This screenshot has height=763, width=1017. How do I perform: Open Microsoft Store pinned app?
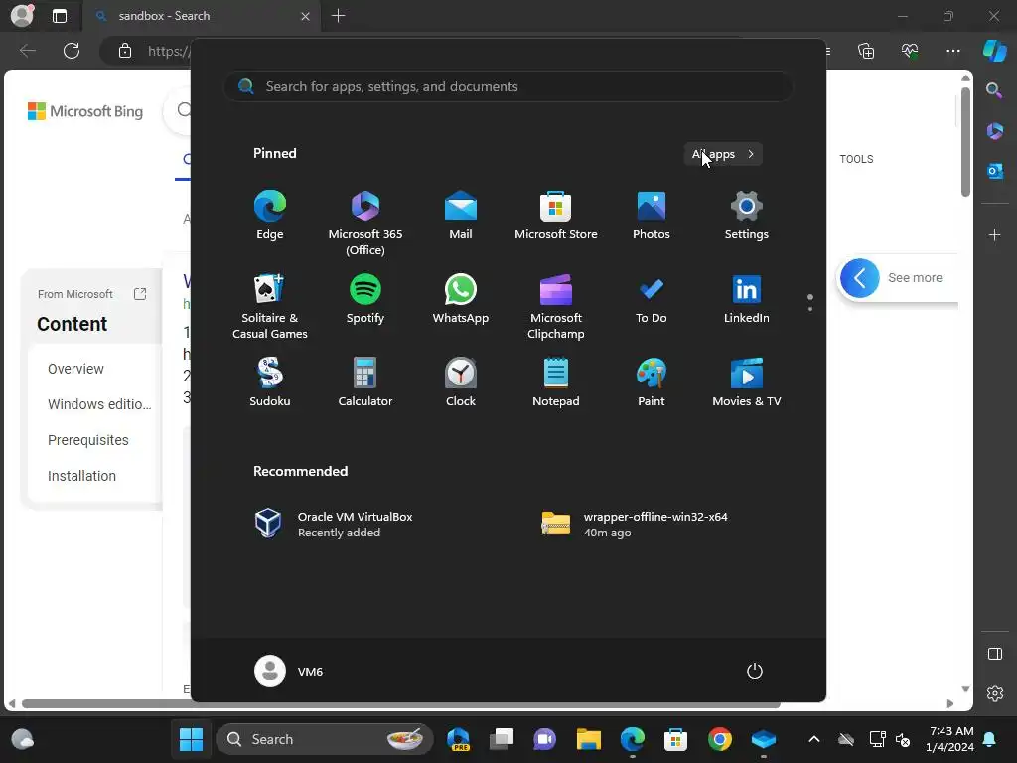[556, 216]
